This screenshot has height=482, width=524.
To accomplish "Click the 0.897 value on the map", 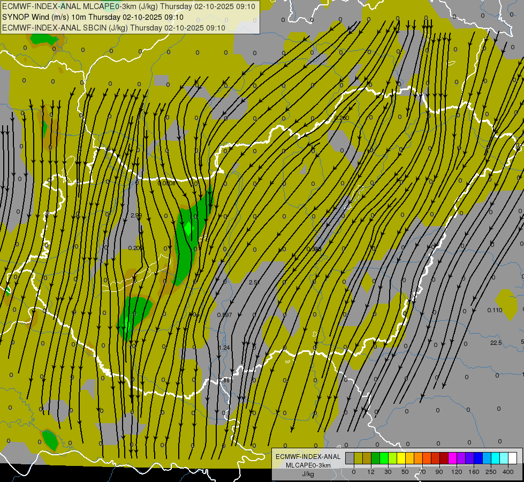I will [225, 315].
